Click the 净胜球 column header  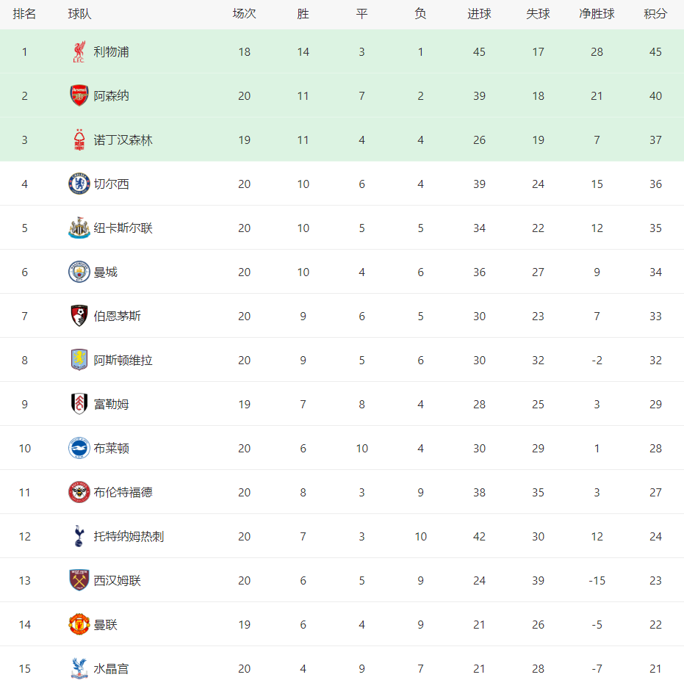[597, 14]
